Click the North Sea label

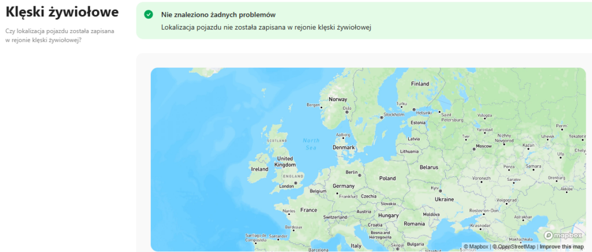[x=311, y=144]
